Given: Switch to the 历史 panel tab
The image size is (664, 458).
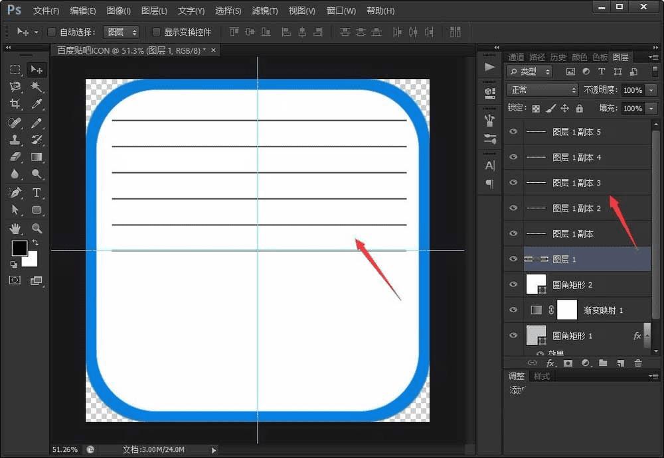Looking at the screenshot, I should pyautogui.click(x=558, y=57).
